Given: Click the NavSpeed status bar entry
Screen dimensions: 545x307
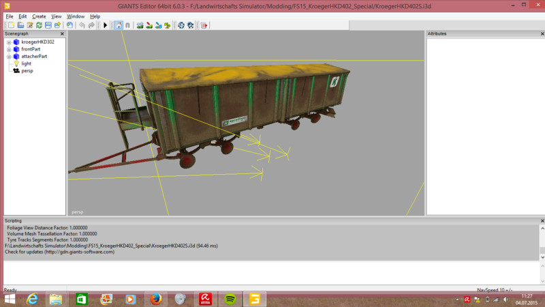Looking at the screenshot, I should tap(495, 290).
